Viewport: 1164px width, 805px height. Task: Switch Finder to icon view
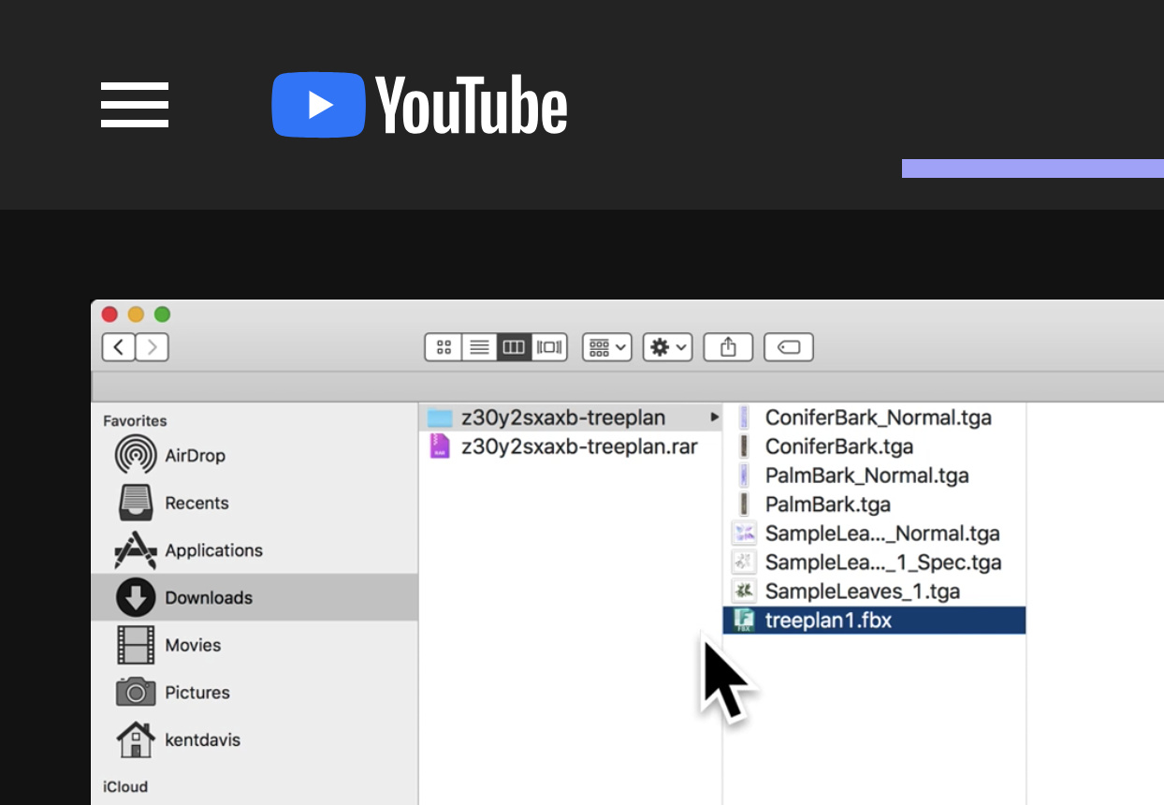(444, 347)
